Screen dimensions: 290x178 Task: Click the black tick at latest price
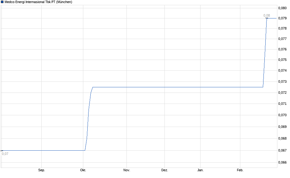click(267, 18)
